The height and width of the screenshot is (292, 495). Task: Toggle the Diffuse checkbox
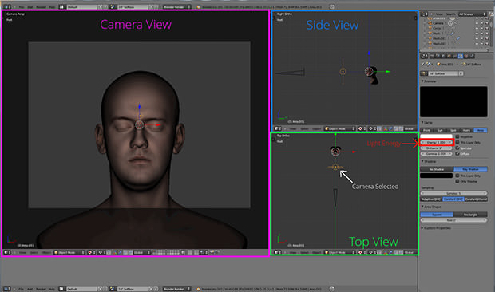(457, 153)
